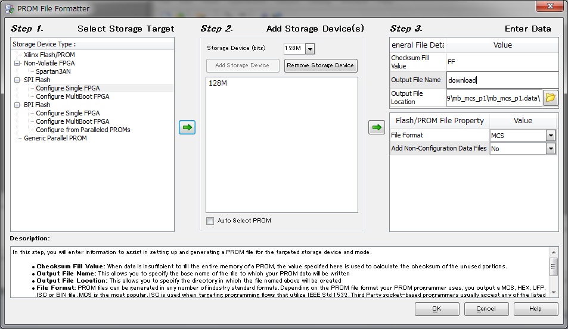
Task: Click the Help button
Action: (535, 309)
